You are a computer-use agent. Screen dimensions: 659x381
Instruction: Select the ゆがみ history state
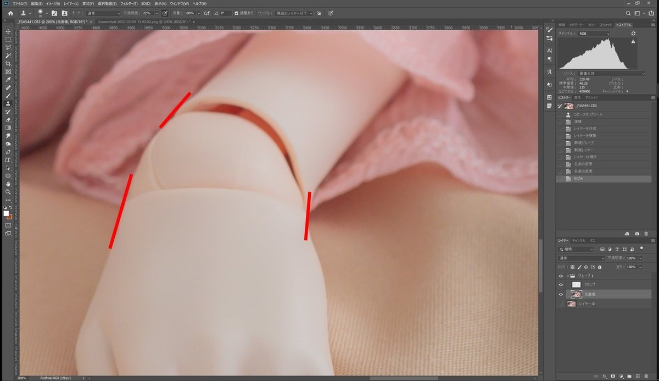(604, 179)
